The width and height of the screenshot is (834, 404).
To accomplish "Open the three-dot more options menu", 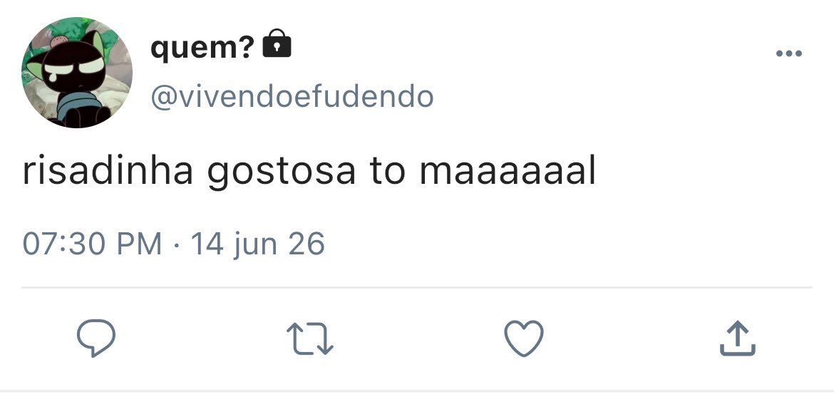I will 789,53.
